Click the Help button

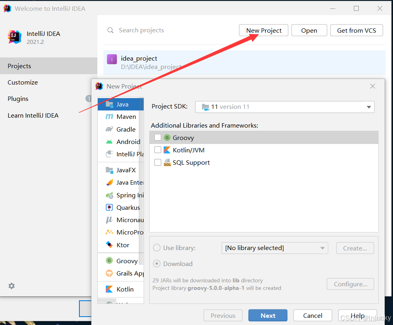point(357,315)
